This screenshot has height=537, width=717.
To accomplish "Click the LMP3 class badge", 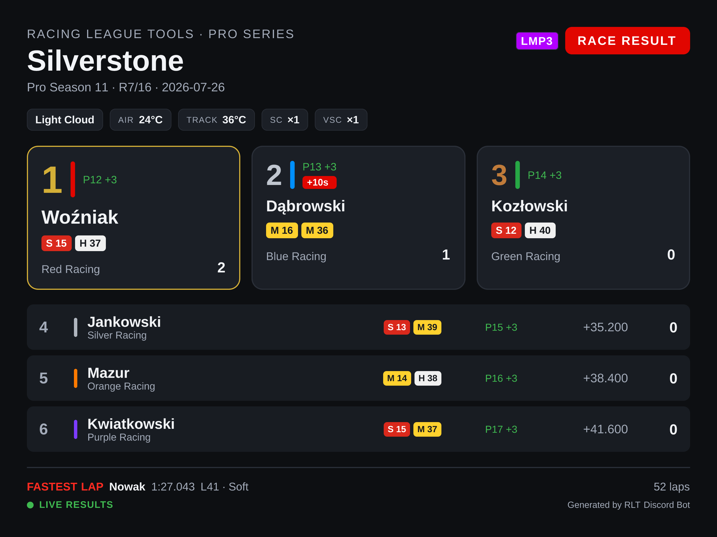I will [537, 41].
